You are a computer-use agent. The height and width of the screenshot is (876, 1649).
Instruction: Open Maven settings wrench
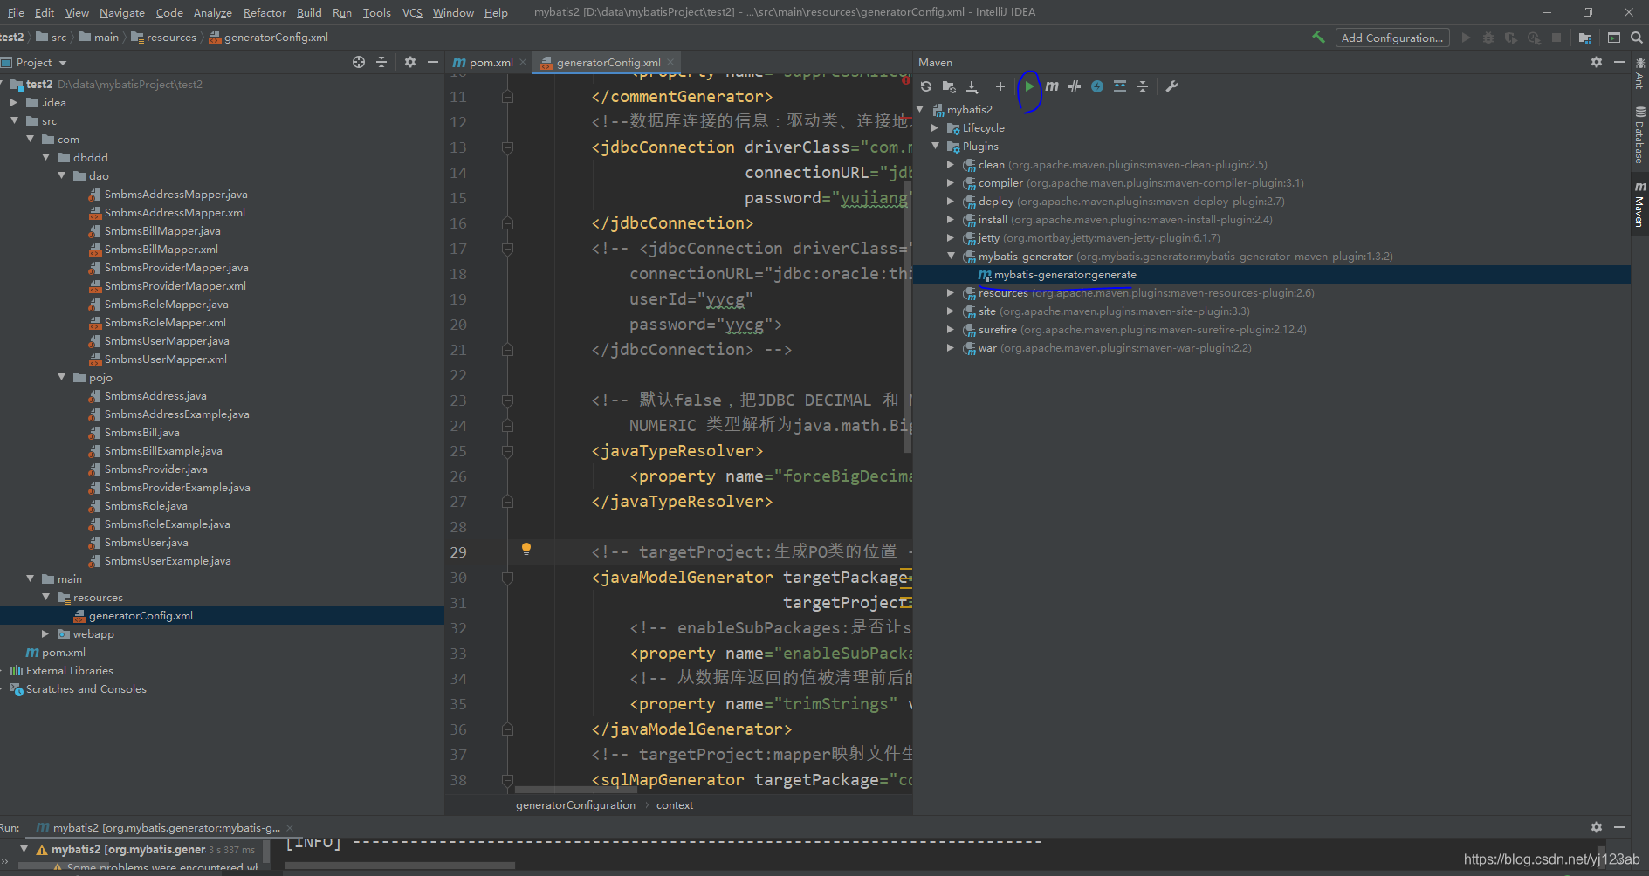pyautogui.click(x=1171, y=86)
